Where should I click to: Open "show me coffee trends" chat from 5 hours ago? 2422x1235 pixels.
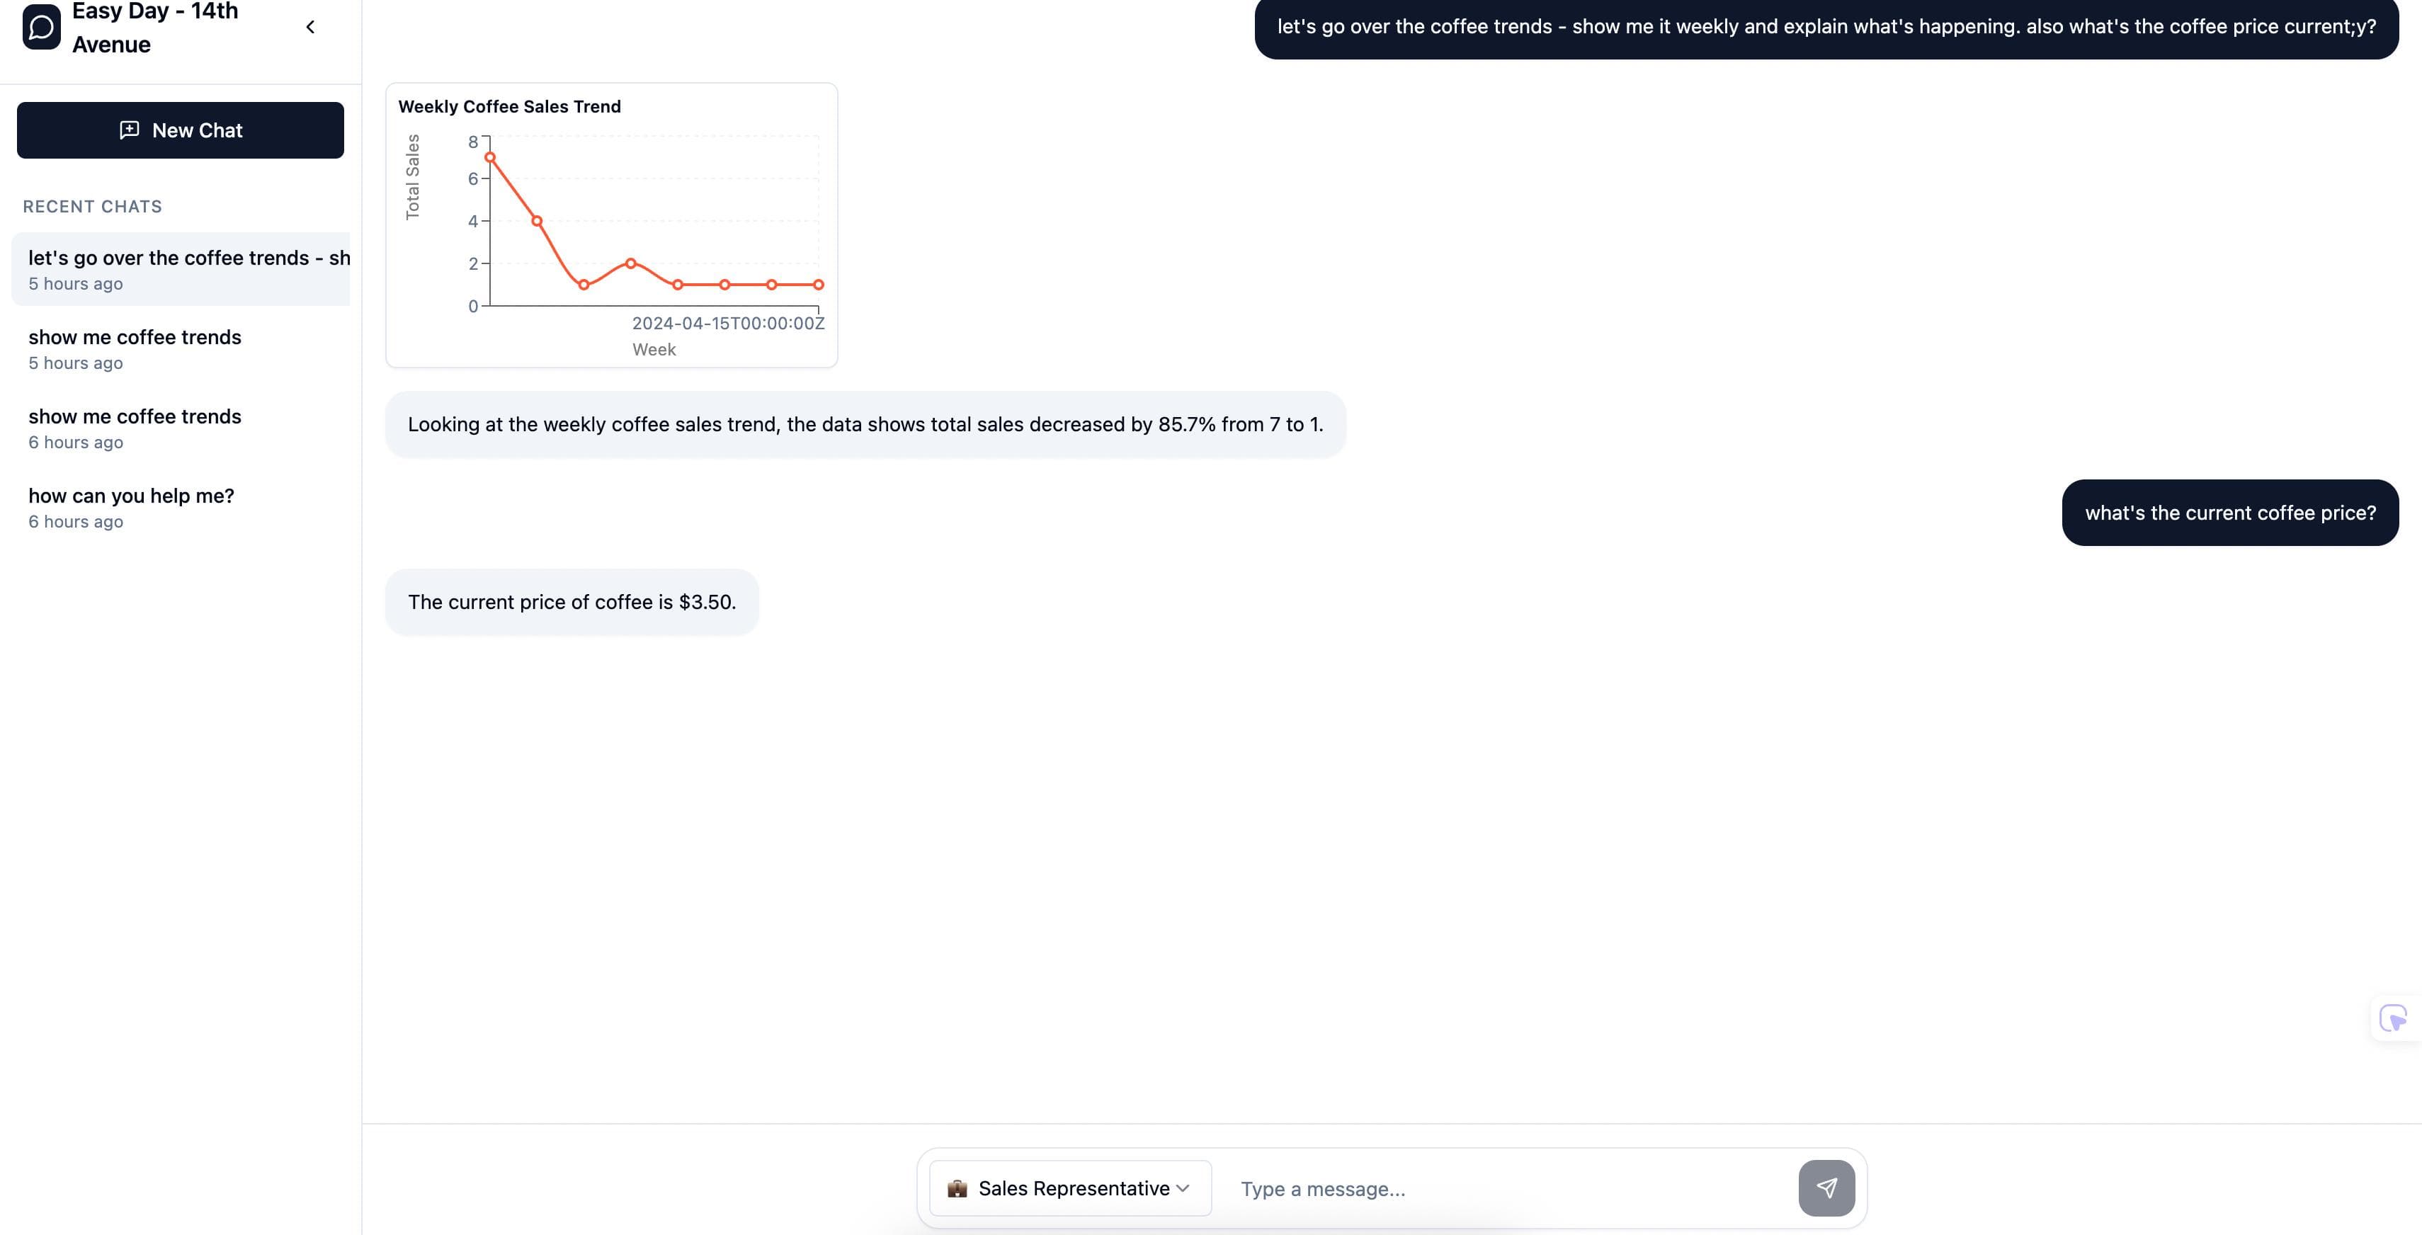pyautogui.click(x=181, y=348)
